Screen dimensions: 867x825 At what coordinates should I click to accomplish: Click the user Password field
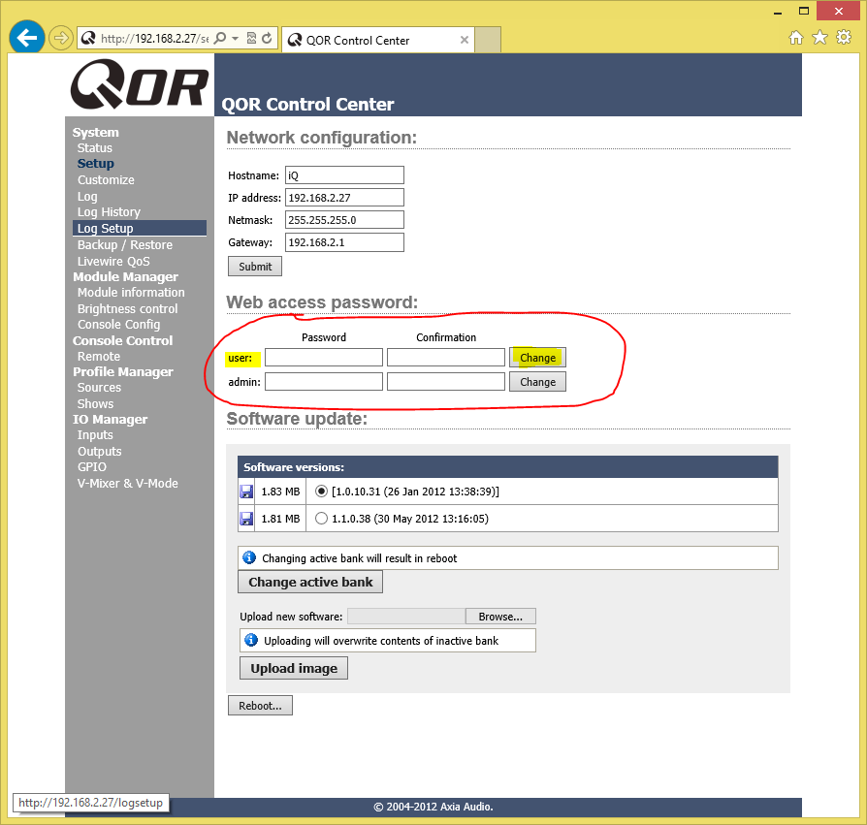click(324, 358)
